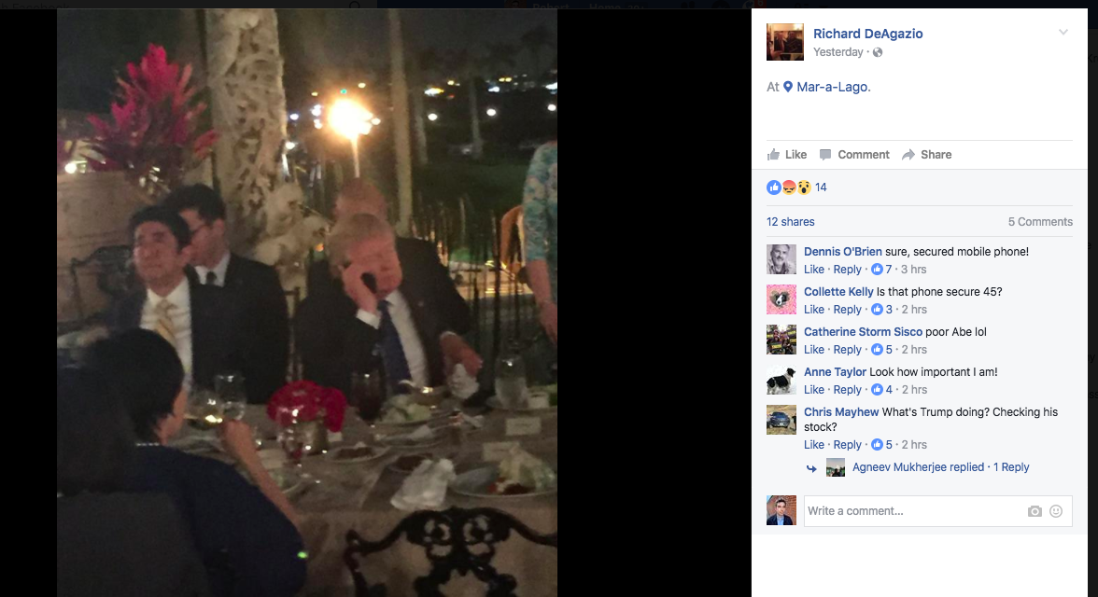1098x597 pixels.
Task: Click the 5 Comments count
Action: [x=1040, y=222]
